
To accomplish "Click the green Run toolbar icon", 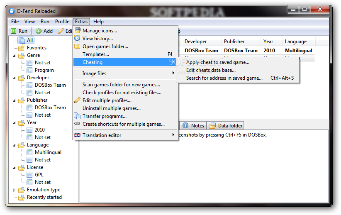I will [14, 31].
